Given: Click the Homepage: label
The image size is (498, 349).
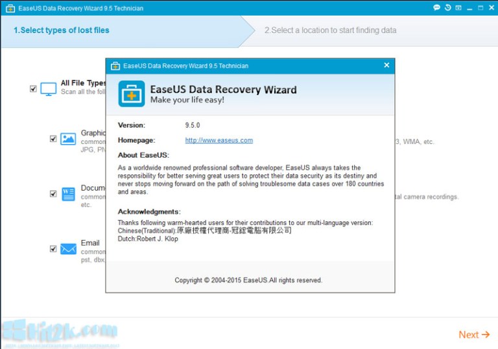Looking at the screenshot, I should (x=136, y=140).
